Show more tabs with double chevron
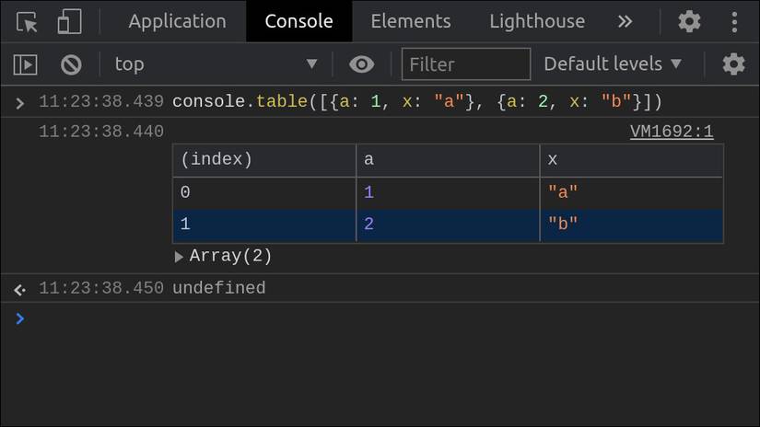The image size is (760, 427). click(626, 21)
